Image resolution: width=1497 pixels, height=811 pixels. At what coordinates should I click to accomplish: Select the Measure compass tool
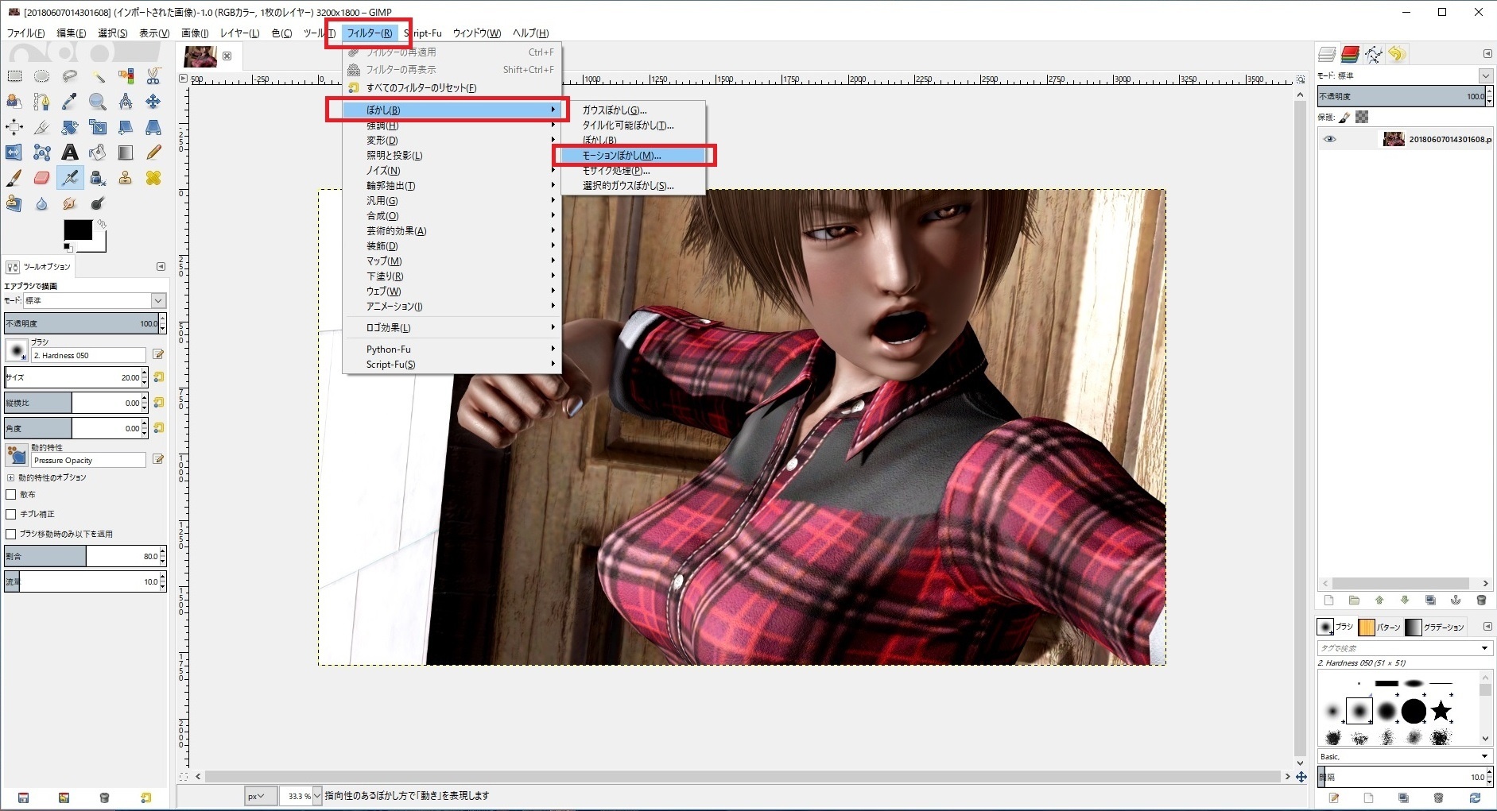(126, 102)
